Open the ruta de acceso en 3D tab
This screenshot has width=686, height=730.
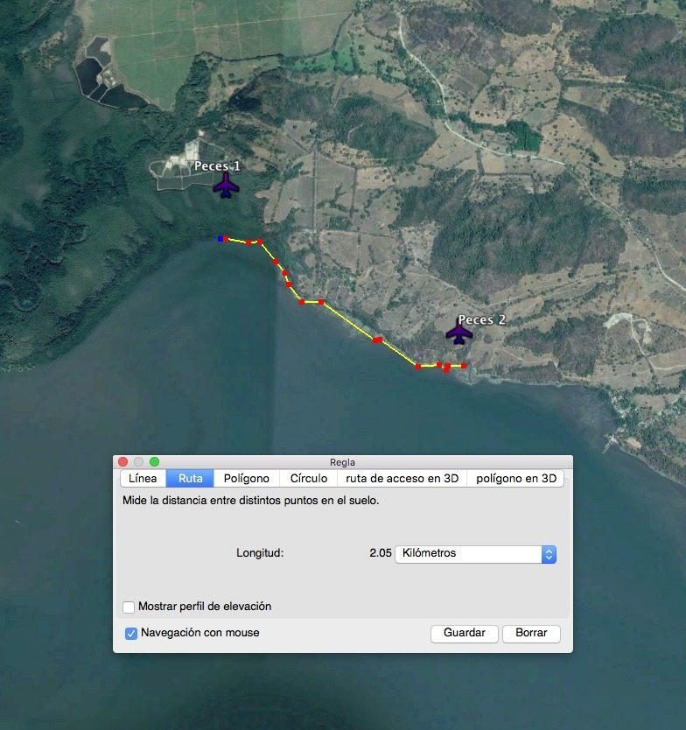click(402, 479)
